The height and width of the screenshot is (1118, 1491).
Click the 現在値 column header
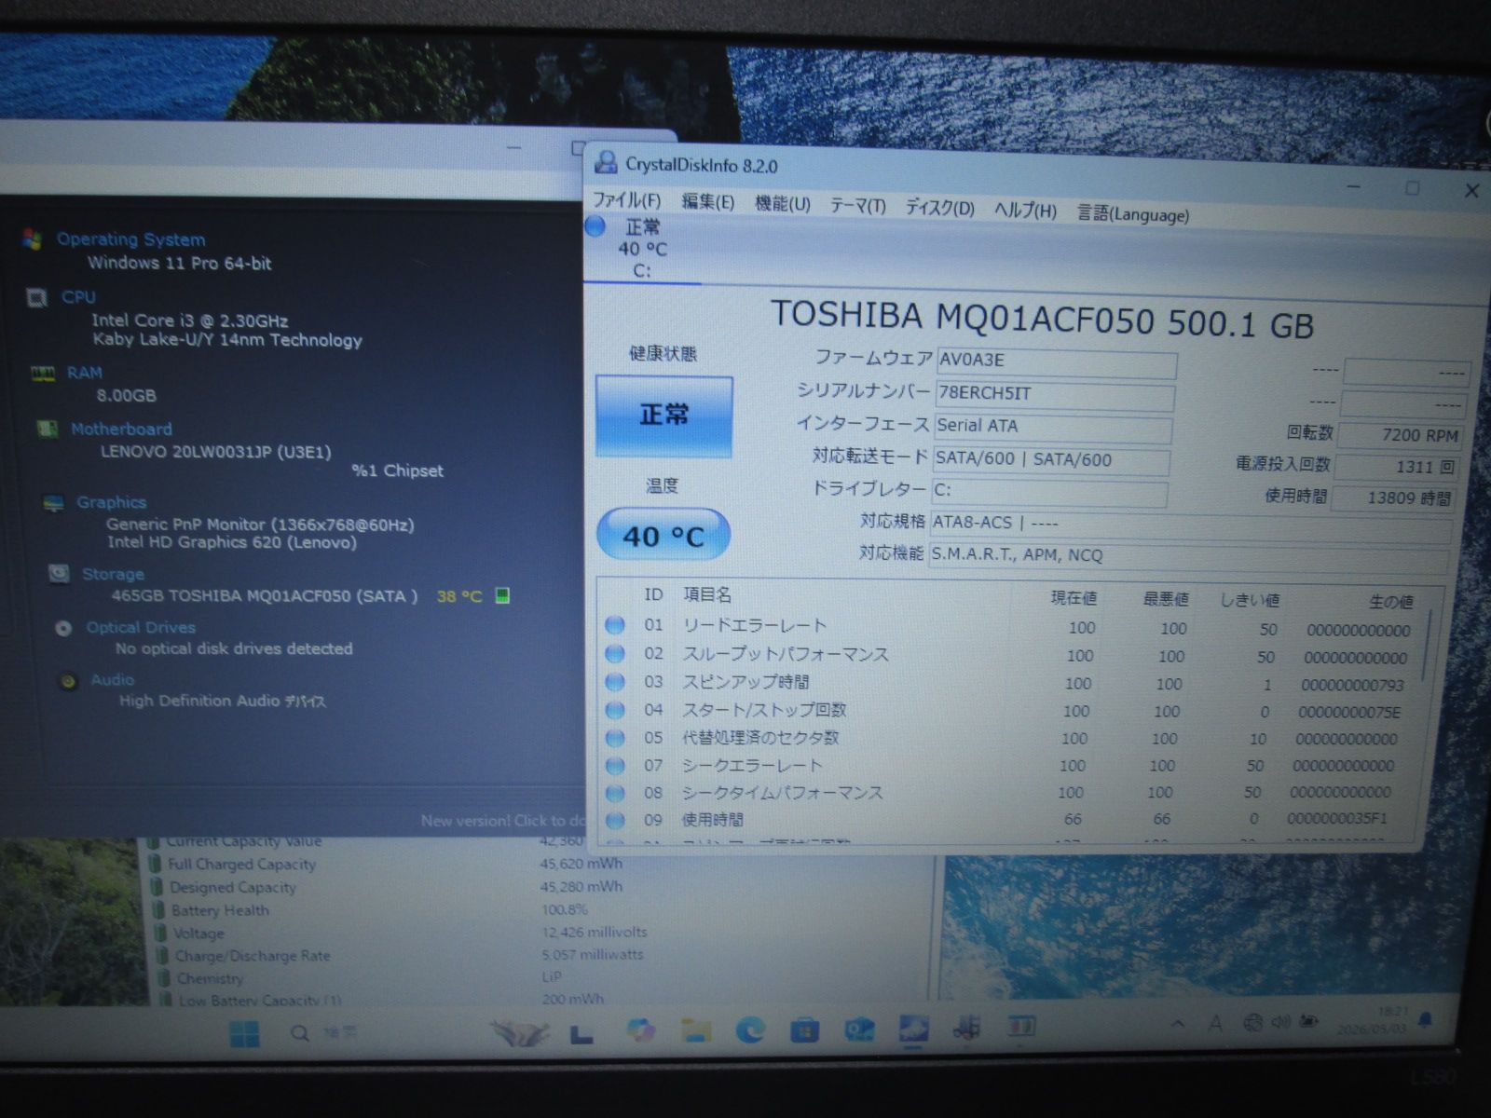(x=1074, y=597)
